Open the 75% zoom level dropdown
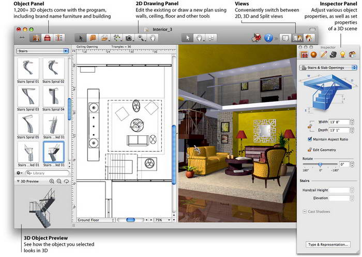 [162, 220]
